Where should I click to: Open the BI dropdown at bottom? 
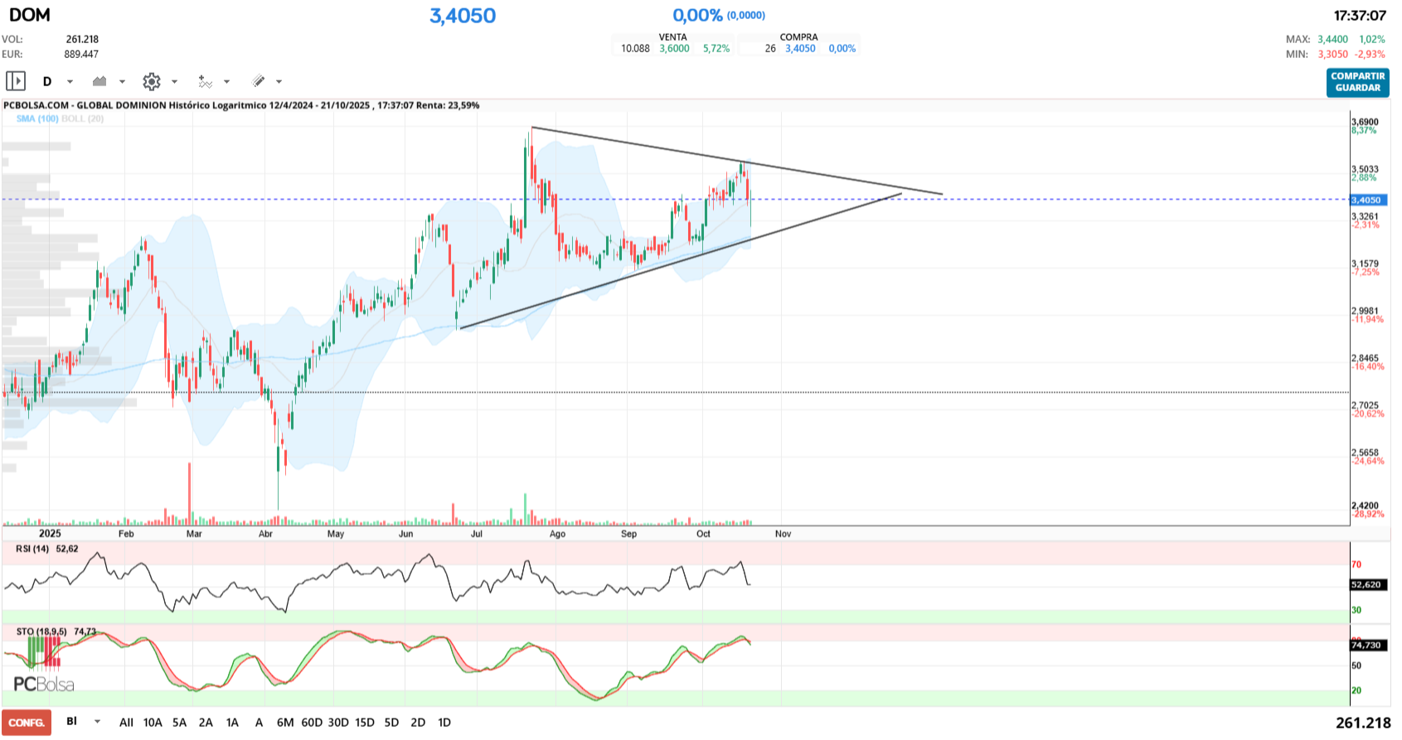point(97,722)
